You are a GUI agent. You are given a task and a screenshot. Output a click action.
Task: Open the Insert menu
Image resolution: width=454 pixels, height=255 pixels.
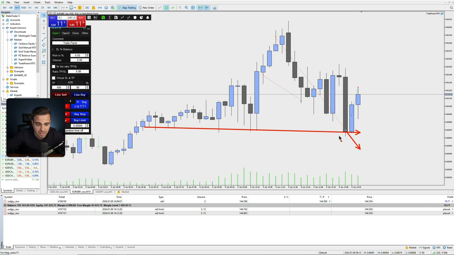point(26,2)
